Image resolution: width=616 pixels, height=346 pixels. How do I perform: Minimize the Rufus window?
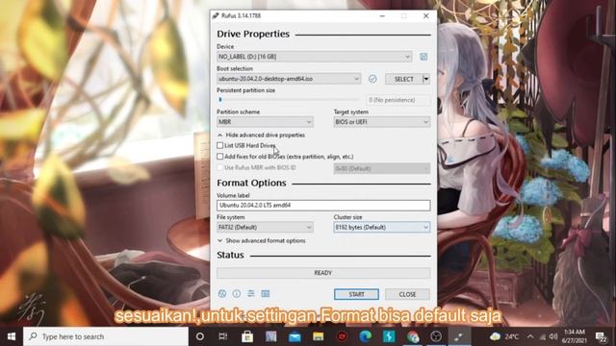pos(382,16)
